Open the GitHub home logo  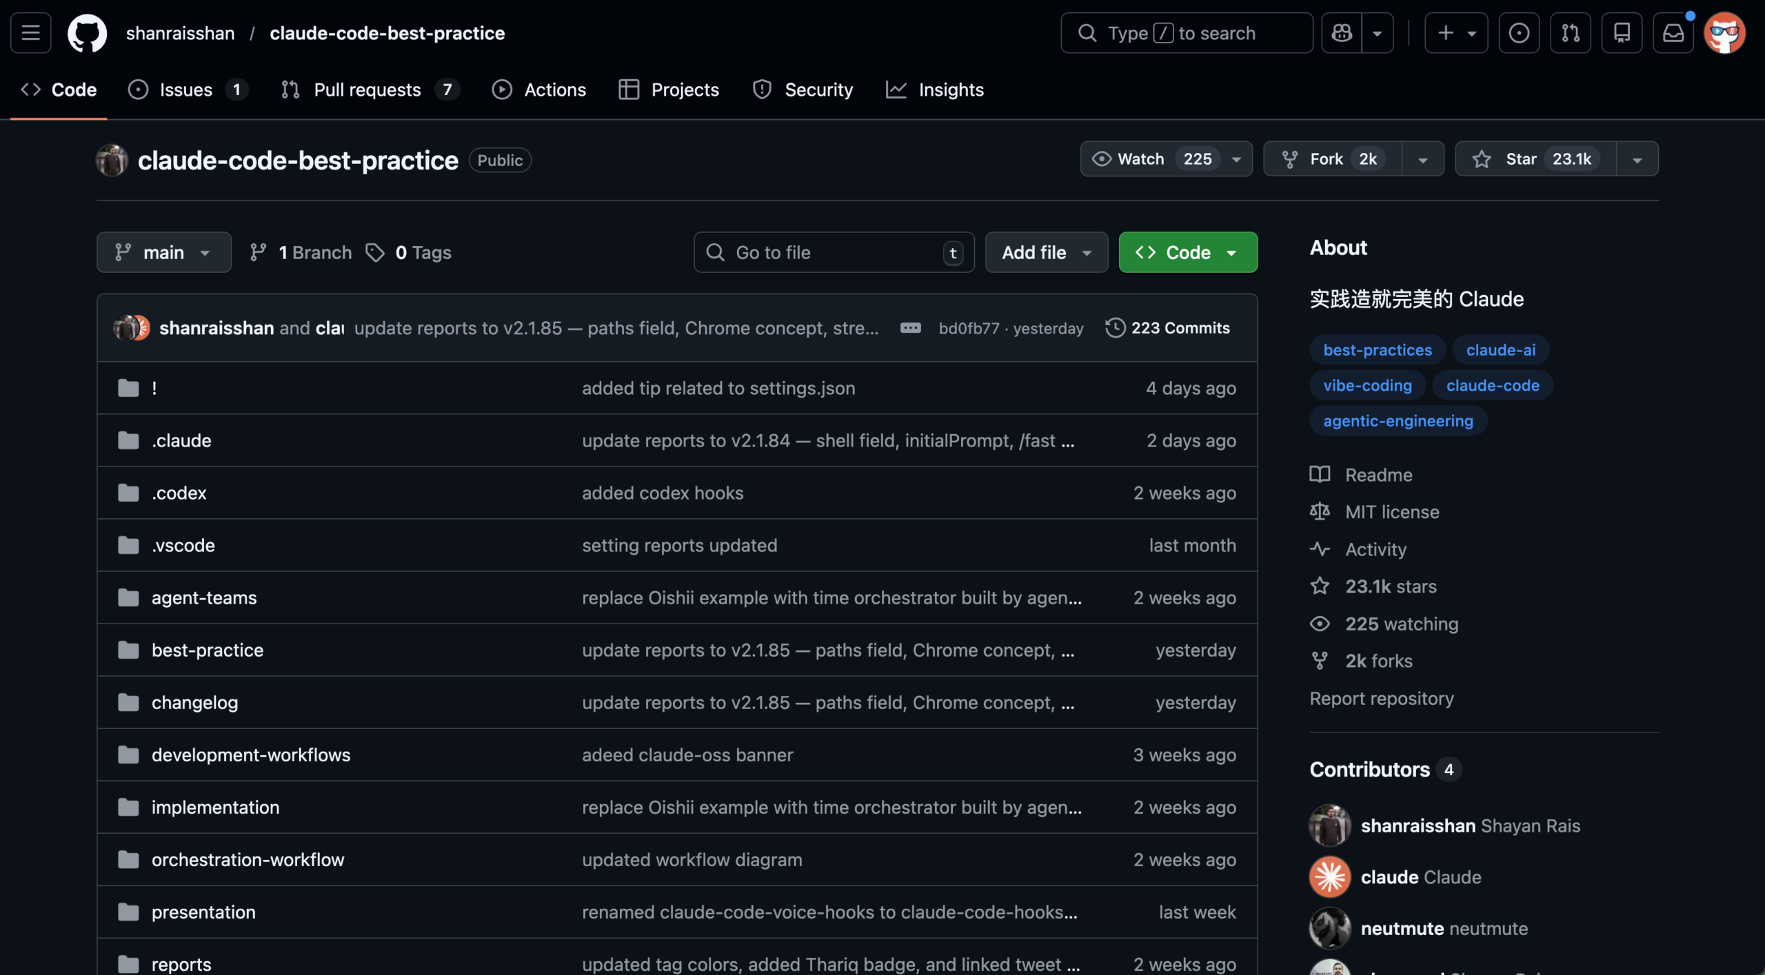(x=87, y=32)
